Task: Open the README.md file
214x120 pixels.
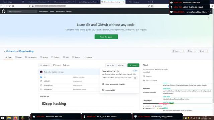Action: (x=48, y=85)
